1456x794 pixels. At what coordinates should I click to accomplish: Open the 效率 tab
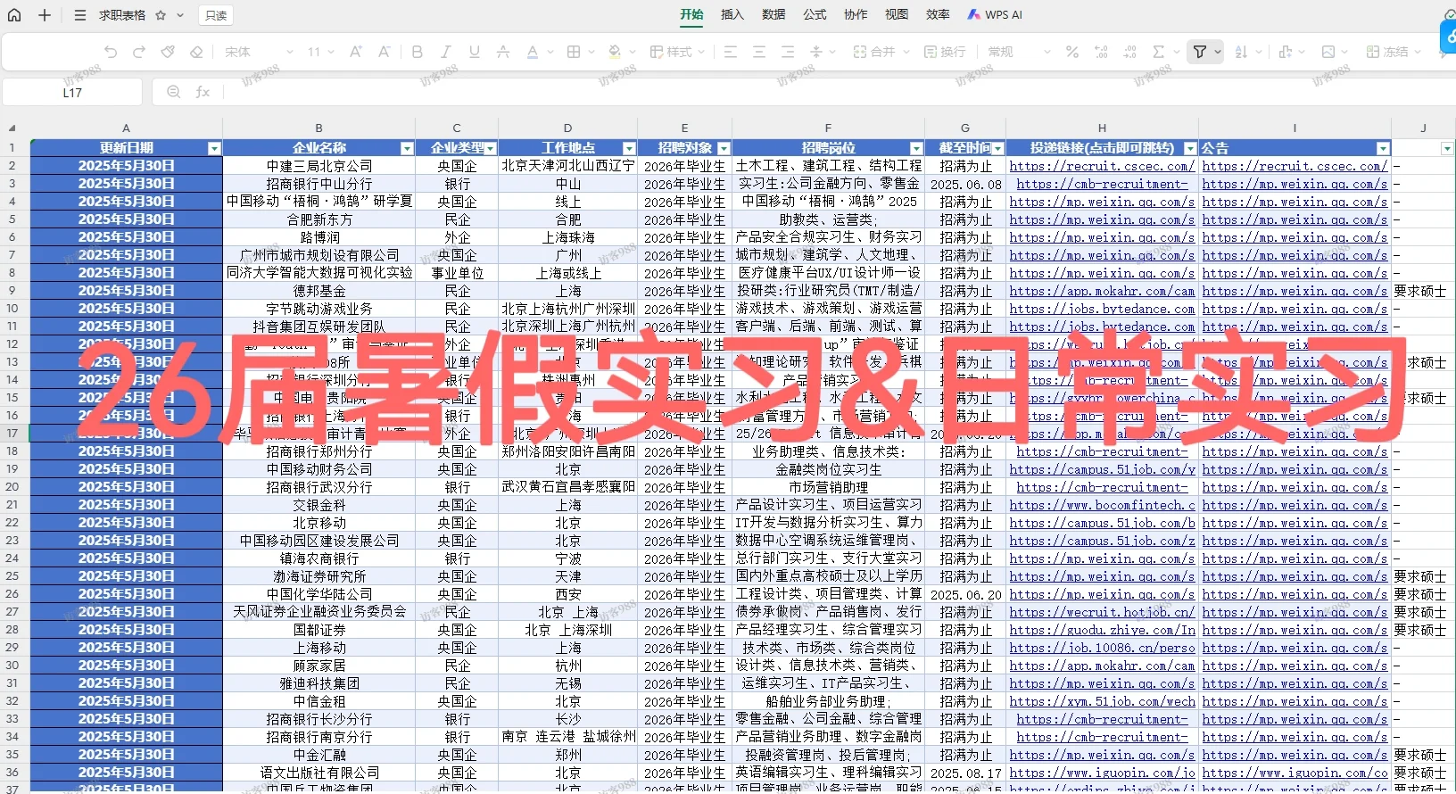click(x=938, y=15)
